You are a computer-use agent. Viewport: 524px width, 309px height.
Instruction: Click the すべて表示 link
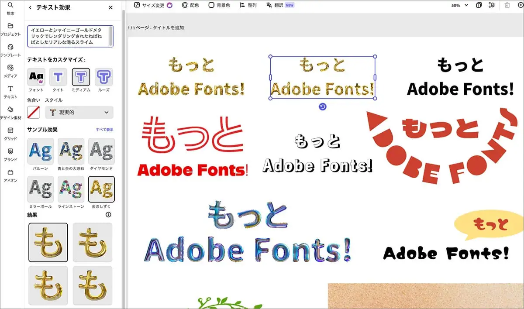pos(104,130)
